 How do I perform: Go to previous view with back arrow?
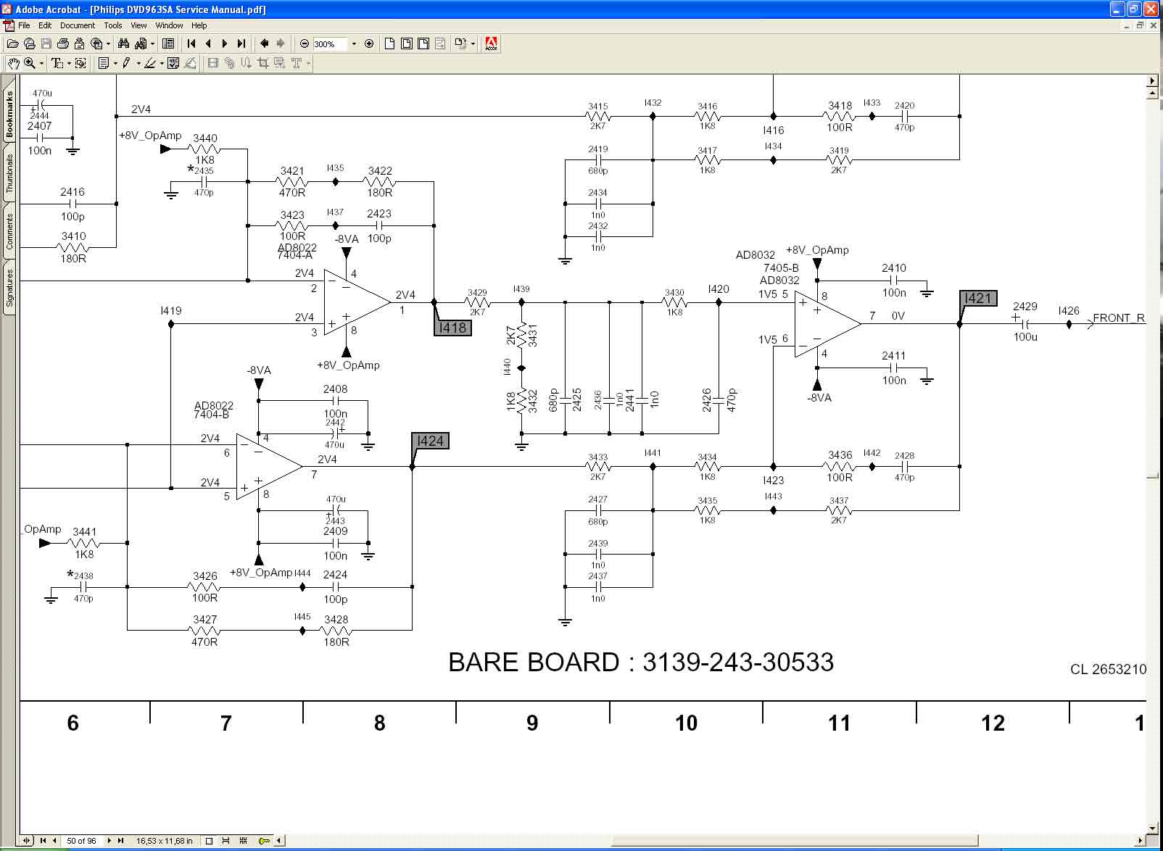pyautogui.click(x=265, y=43)
